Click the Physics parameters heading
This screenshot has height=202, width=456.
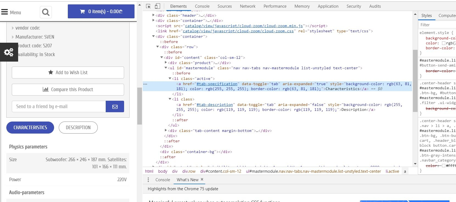tap(28, 147)
